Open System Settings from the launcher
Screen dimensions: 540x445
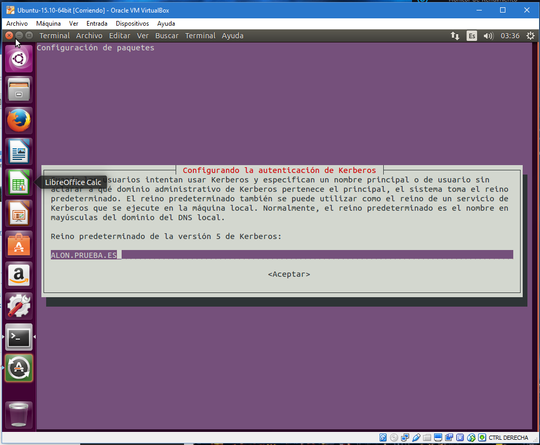19,306
